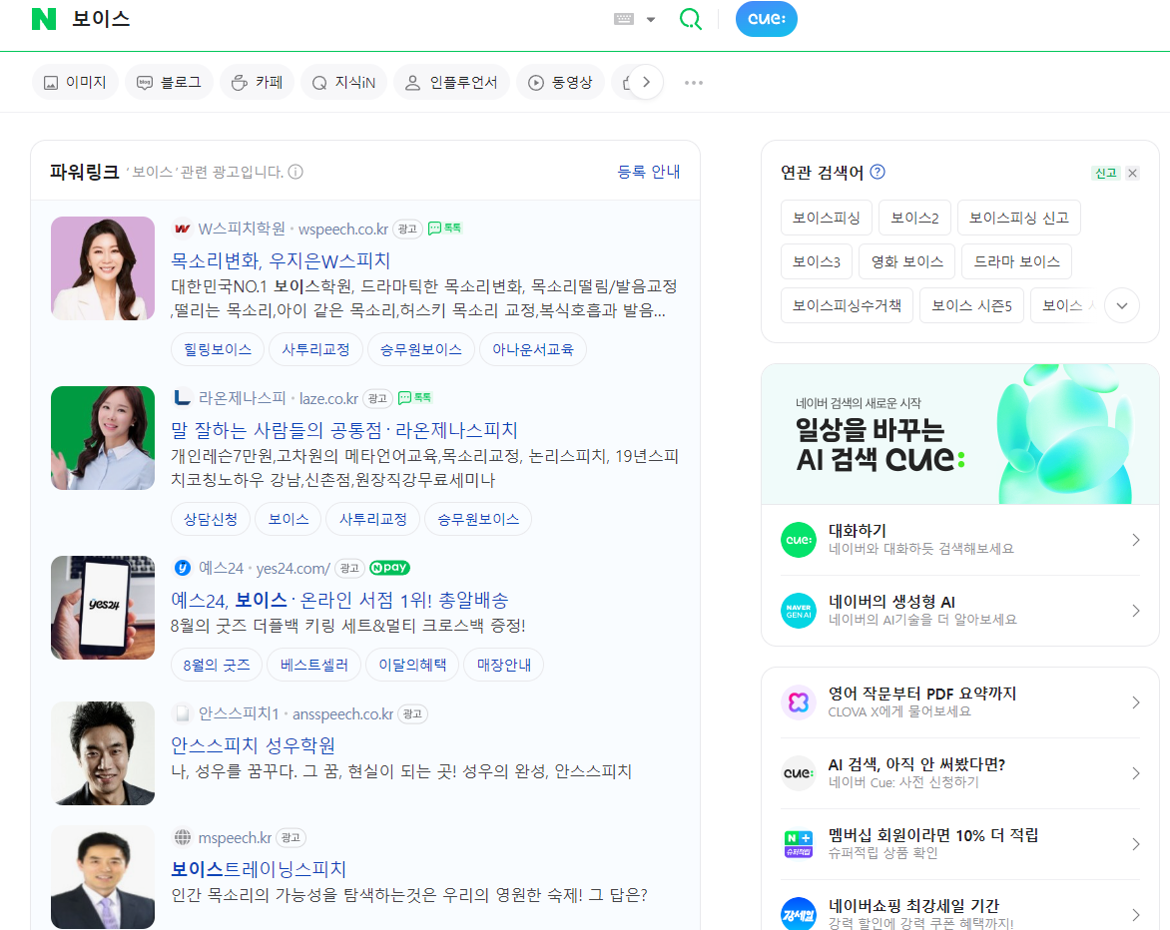Viewport: 1170px width, 930px height.
Task: Select related search 드라마 보이스
Action: (1016, 261)
